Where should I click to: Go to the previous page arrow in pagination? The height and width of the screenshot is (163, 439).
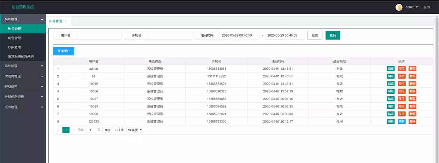[x=58, y=130]
